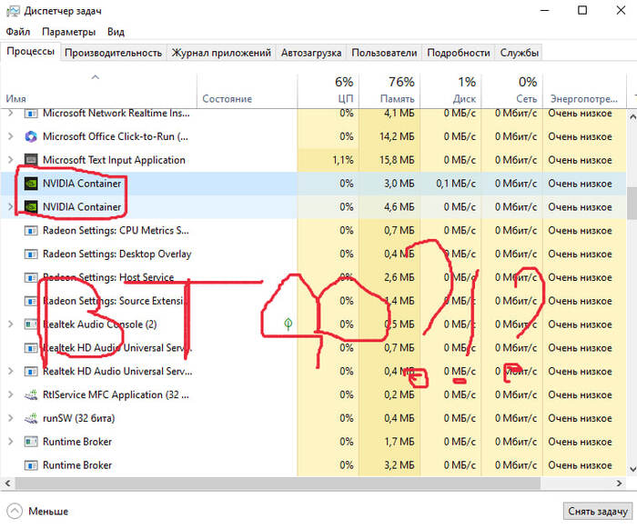The height and width of the screenshot is (529, 637).
Task: Expand the RtlService MFC Application row
Action: 11,394
